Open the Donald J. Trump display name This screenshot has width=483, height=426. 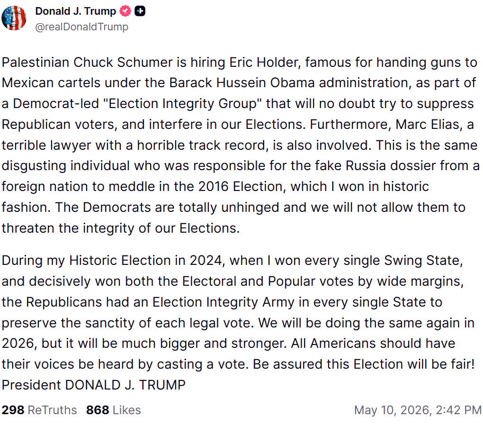(75, 11)
